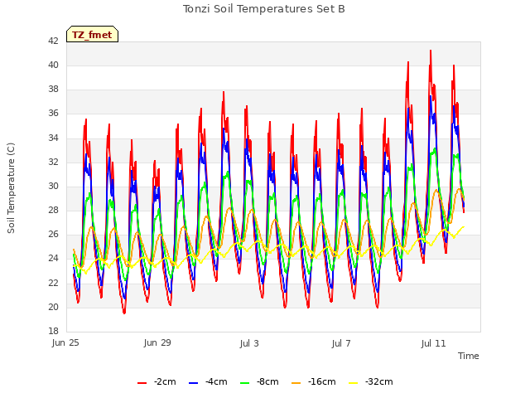Click the -4cm legend label
This screenshot has height=398, width=530.
click(216, 381)
